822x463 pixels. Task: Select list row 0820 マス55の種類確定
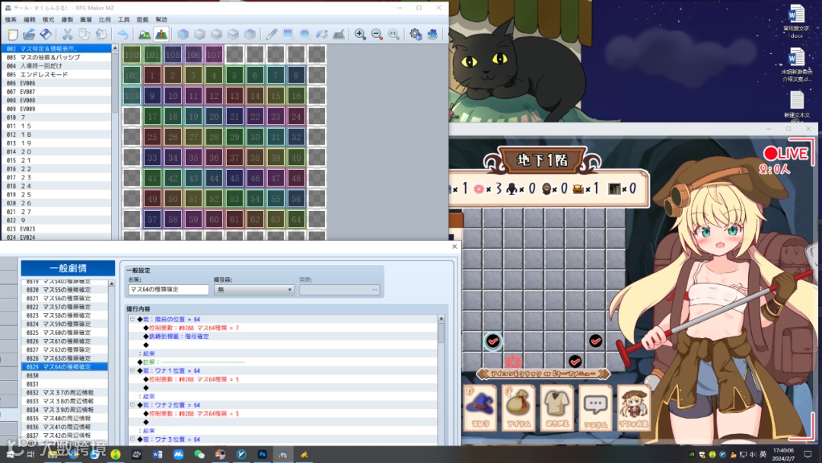[x=65, y=289]
